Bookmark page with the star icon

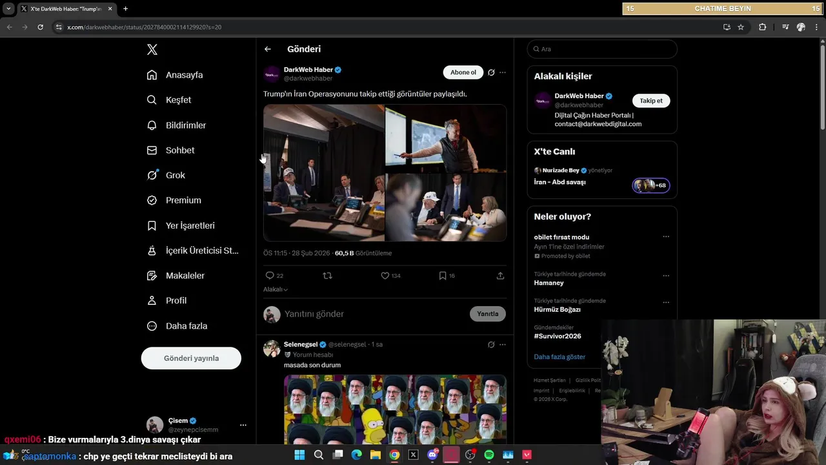(x=741, y=27)
